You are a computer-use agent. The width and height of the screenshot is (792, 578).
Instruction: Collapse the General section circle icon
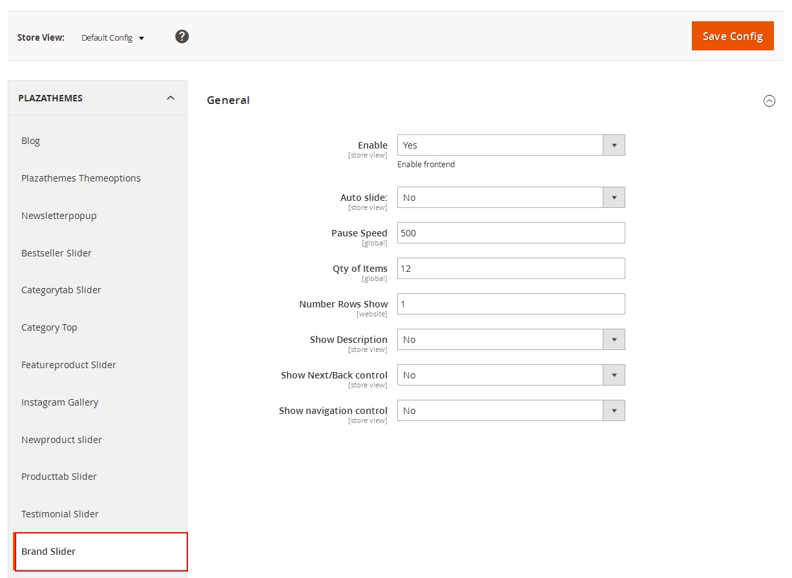(769, 101)
